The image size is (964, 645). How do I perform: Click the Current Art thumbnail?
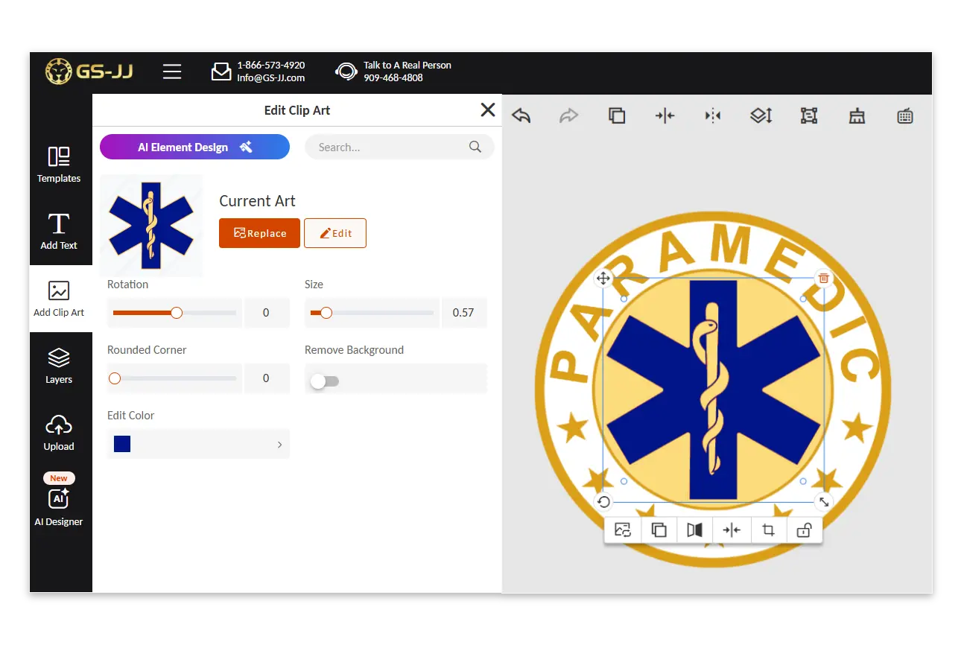point(151,225)
